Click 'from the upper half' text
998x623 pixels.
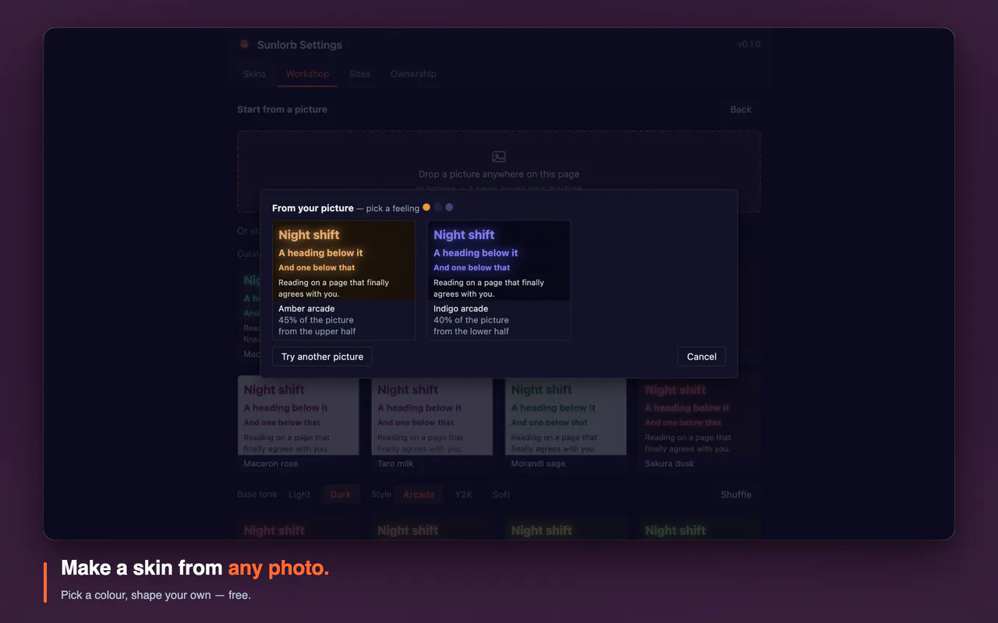coord(317,332)
